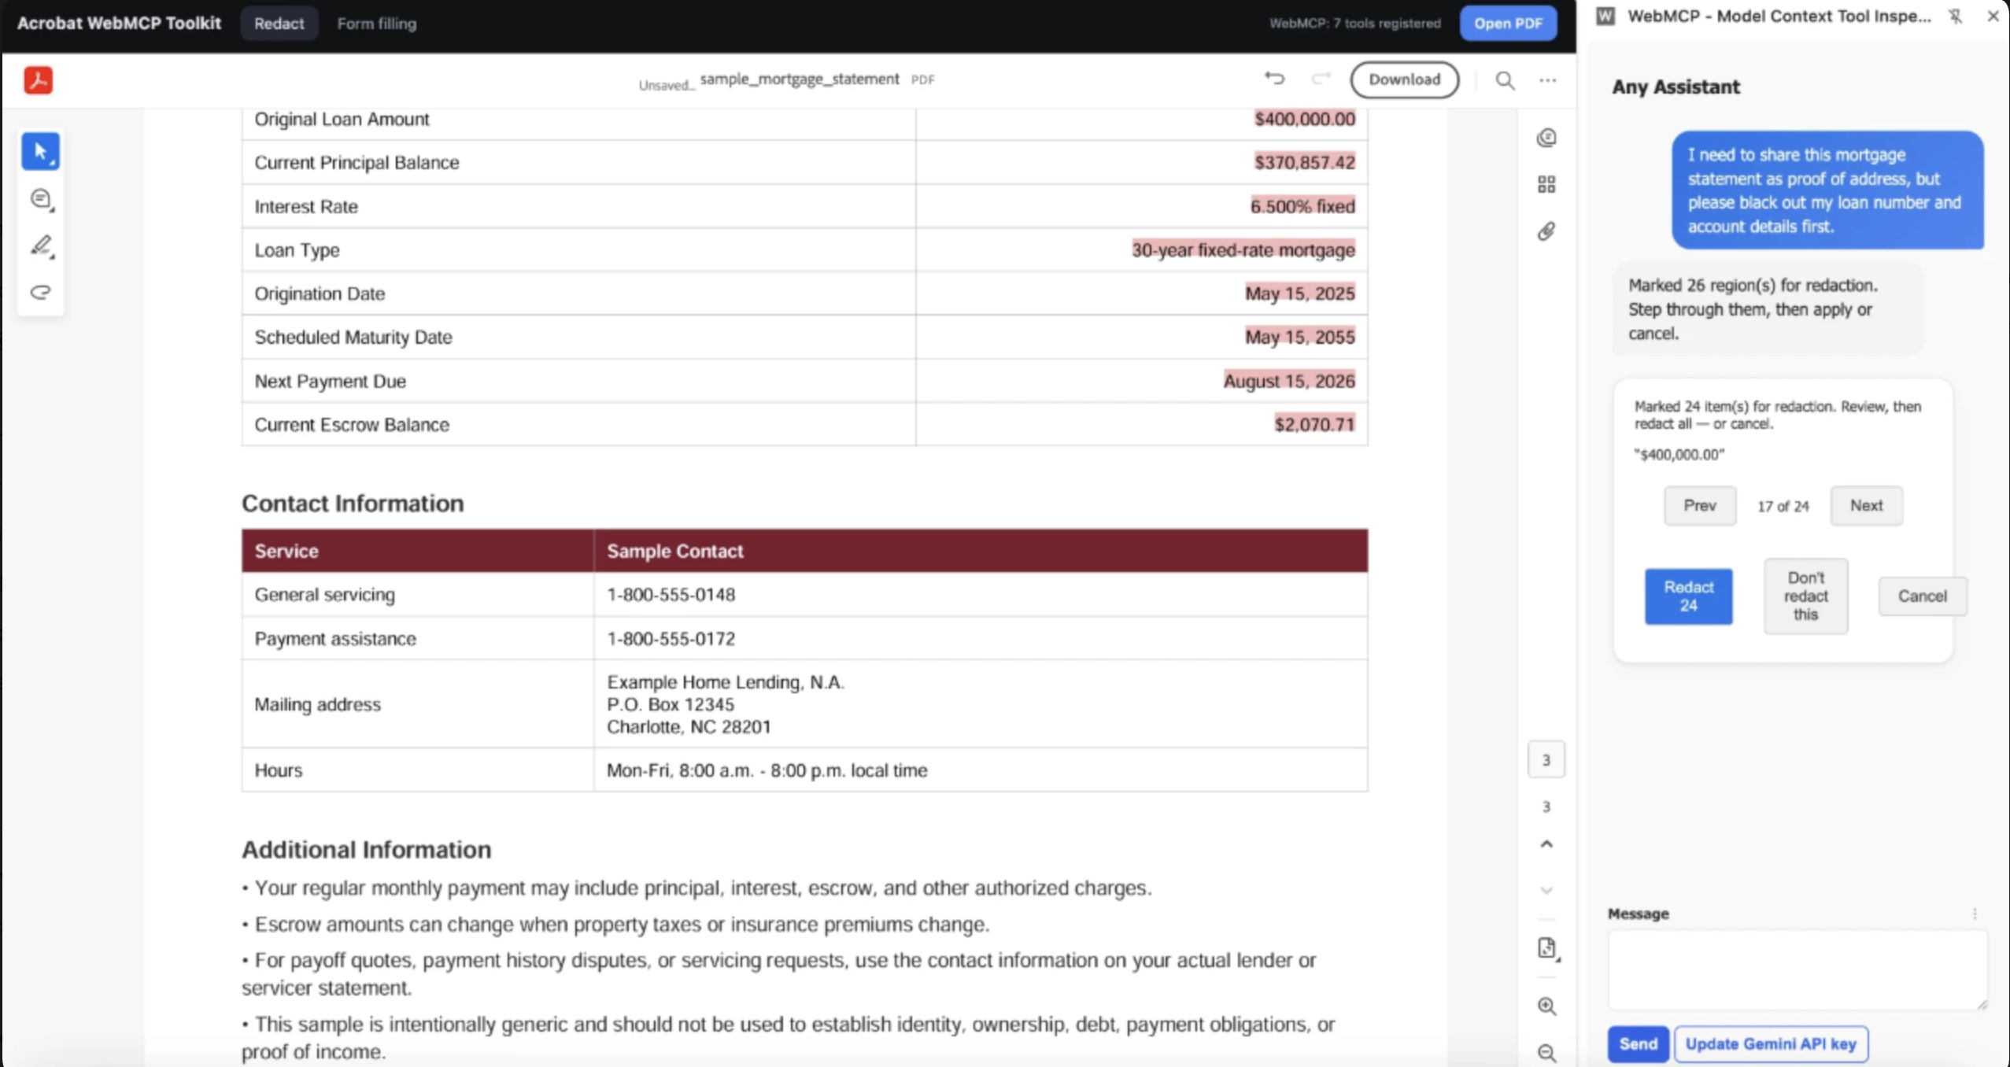
Task: Advance to next redaction item with Next
Action: coord(1866,505)
